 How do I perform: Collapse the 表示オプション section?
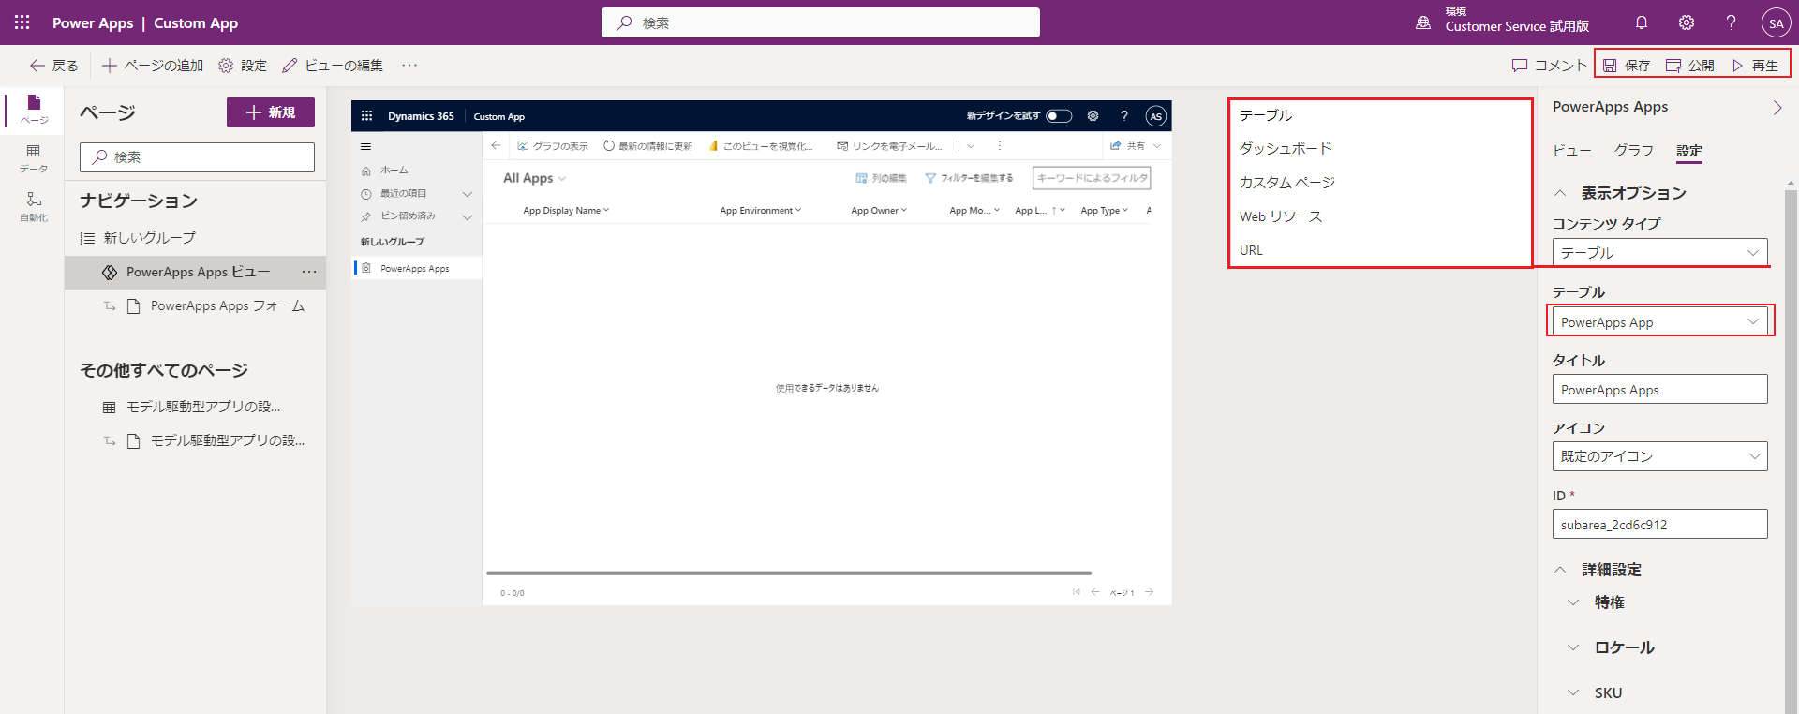pos(1560,193)
